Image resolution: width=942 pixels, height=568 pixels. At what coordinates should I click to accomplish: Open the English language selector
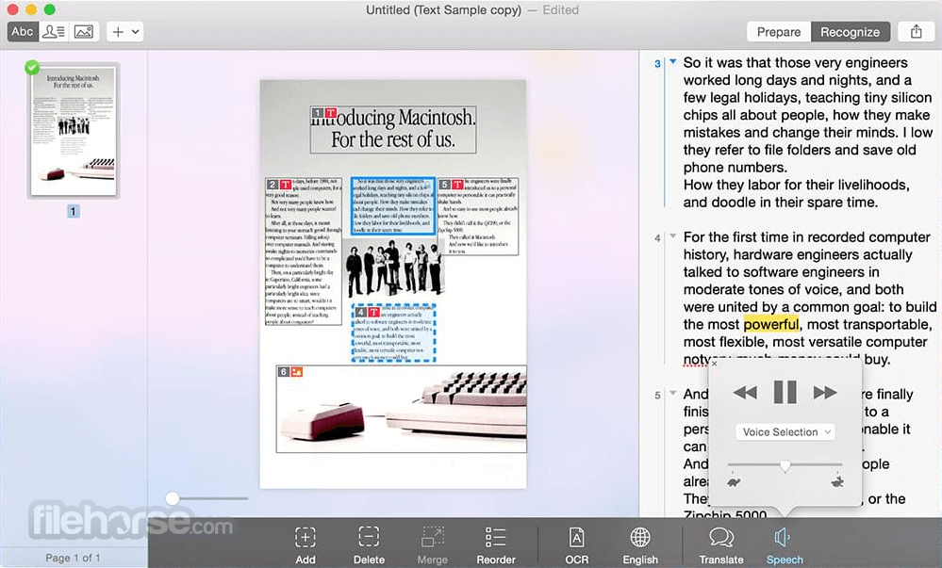click(x=640, y=545)
